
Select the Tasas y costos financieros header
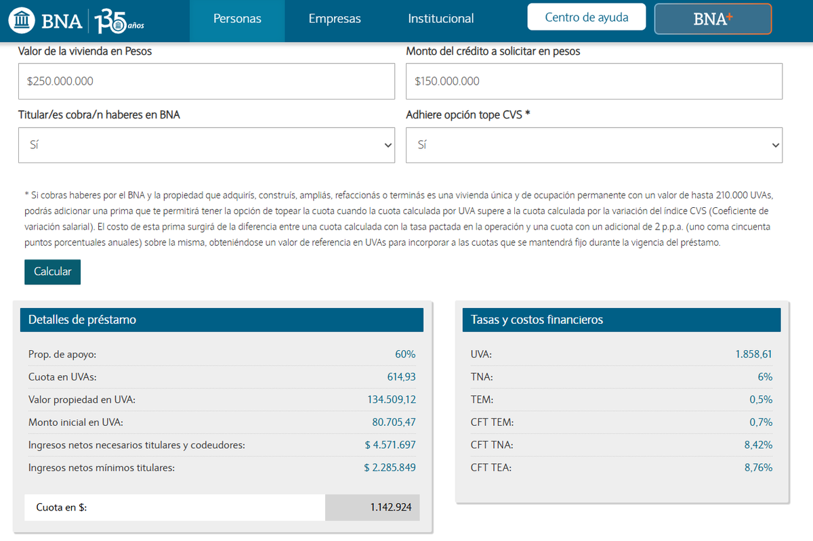(x=622, y=320)
